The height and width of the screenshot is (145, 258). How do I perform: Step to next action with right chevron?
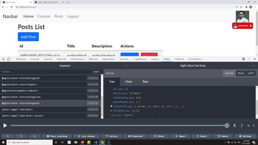point(242,126)
